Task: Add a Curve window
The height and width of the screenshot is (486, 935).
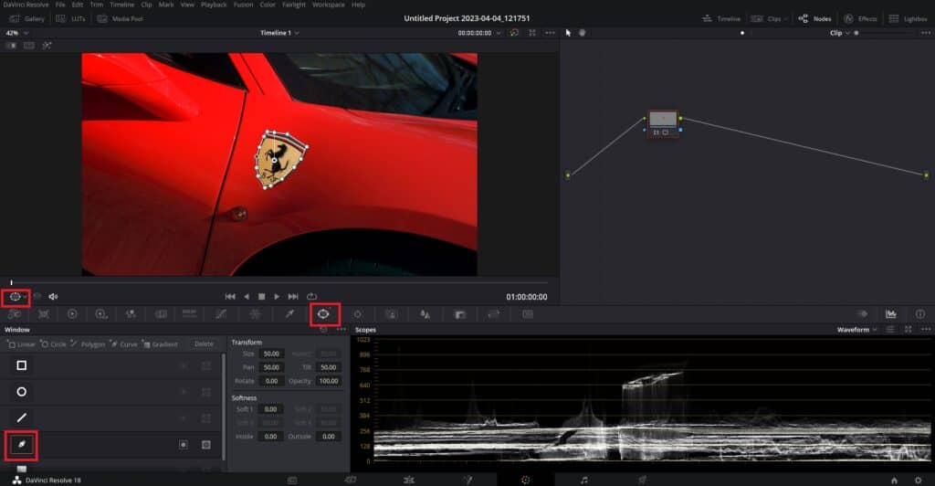Action: pyautogui.click(x=123, y=344)
